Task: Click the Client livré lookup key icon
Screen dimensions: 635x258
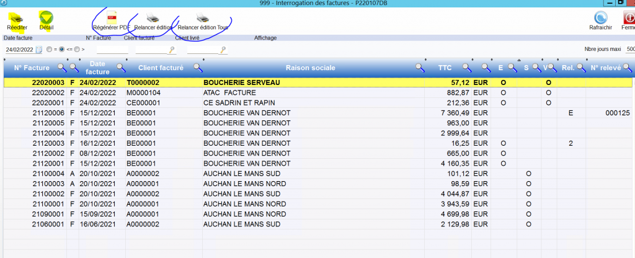Action: 223,49
